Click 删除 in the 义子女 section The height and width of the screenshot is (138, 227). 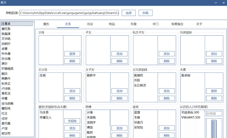120,98
